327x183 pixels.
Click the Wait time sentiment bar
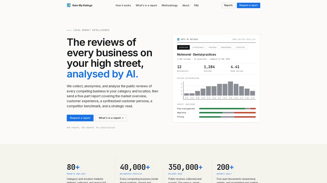click(x=227, y=113)
